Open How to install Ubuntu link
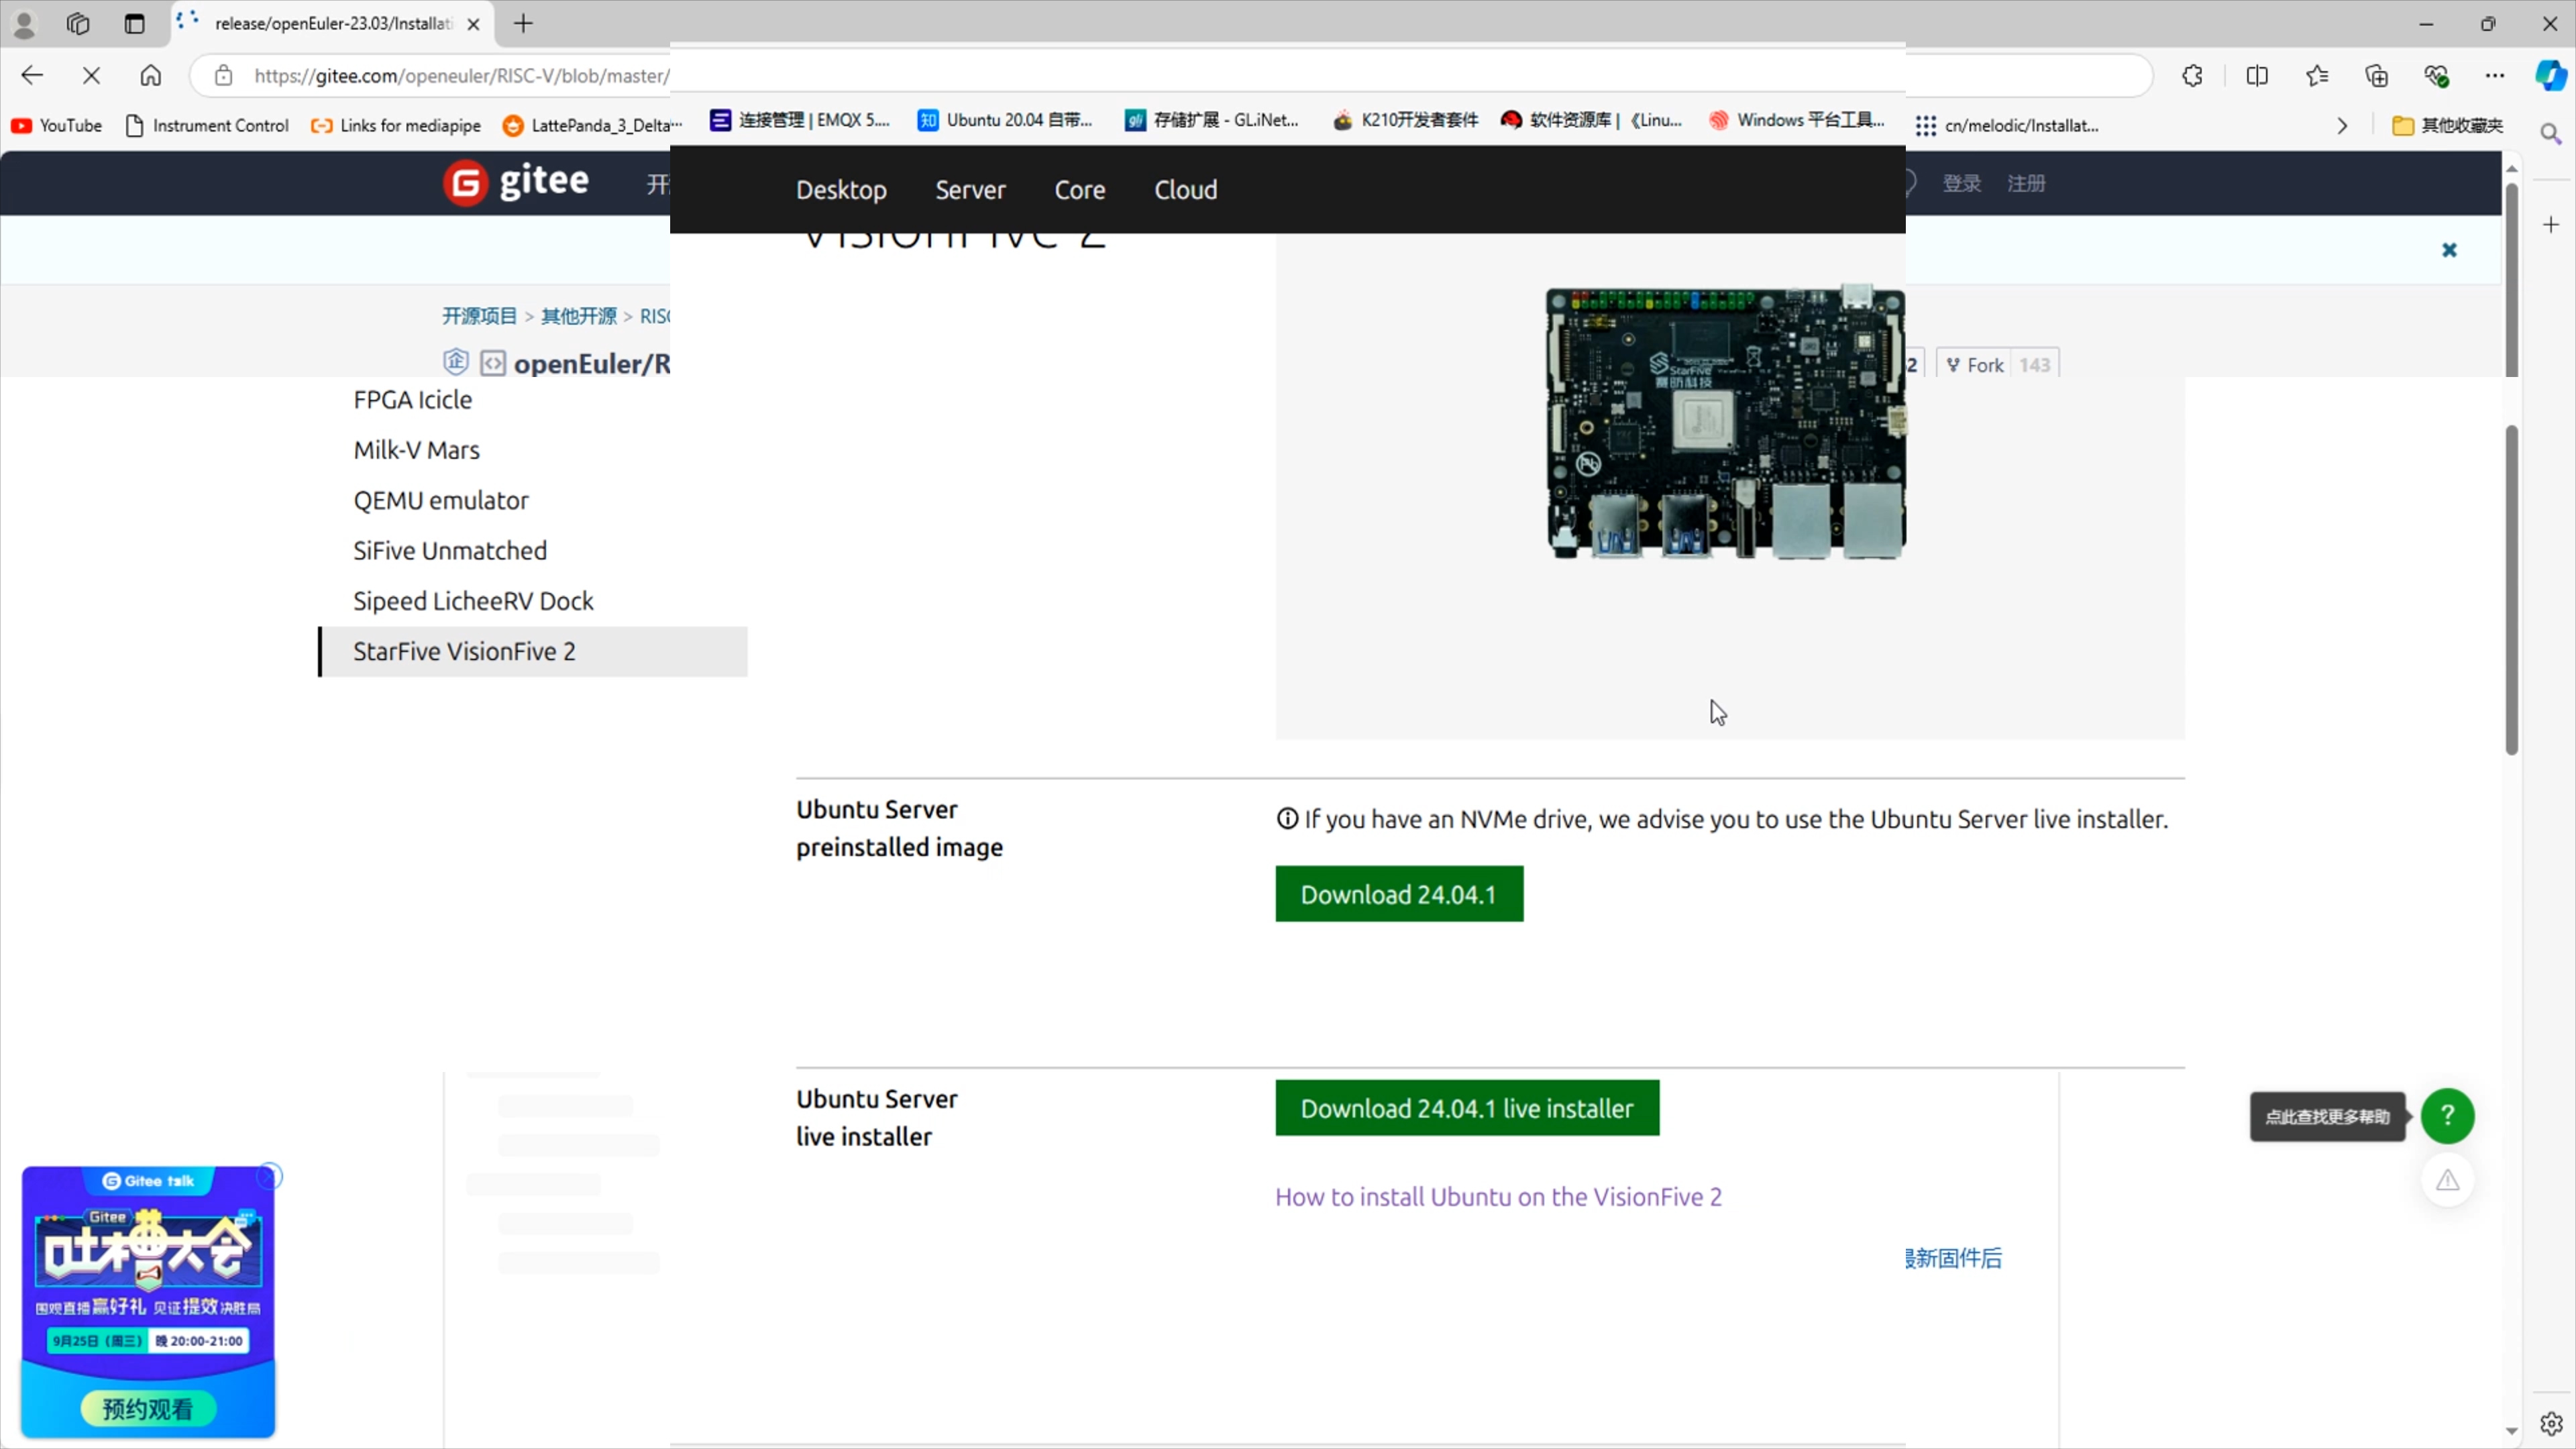This screenshot has width=2576, height=1449. 1498,1197
